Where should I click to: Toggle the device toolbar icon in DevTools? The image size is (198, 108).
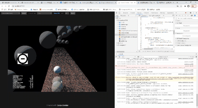coord(119,13)
